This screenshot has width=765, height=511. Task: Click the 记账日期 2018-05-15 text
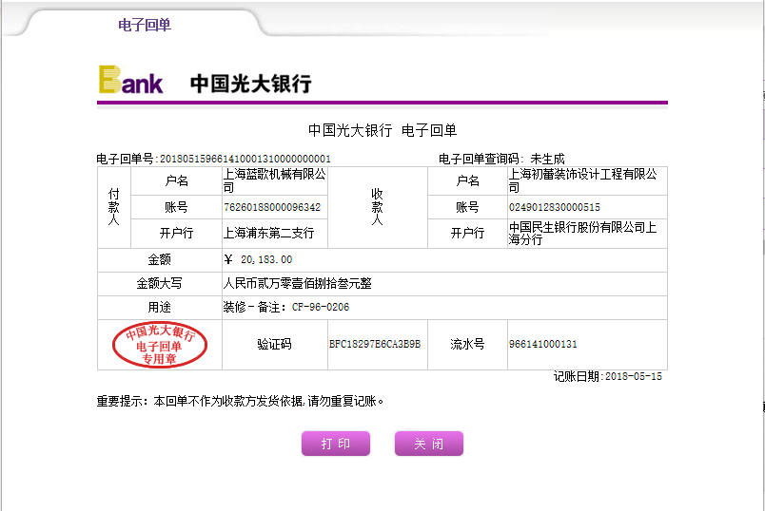(x=607, y=376)
